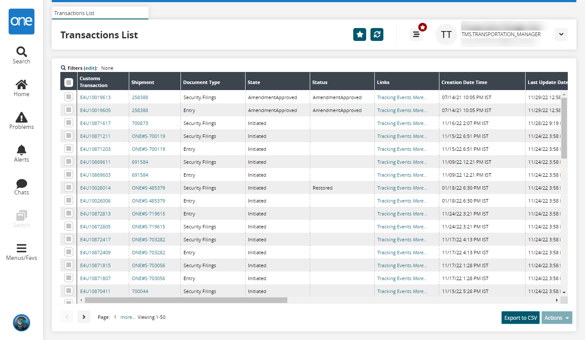Select checkbox for transaction E4U10871617
The width and height of the screenshot is (585, 340).
[68, 123]
